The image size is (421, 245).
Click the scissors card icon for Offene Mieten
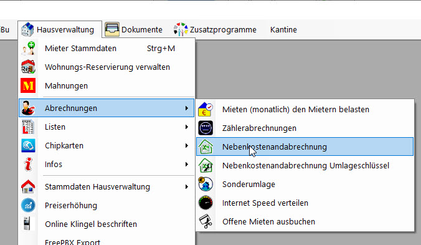click(x=206, y=221)
